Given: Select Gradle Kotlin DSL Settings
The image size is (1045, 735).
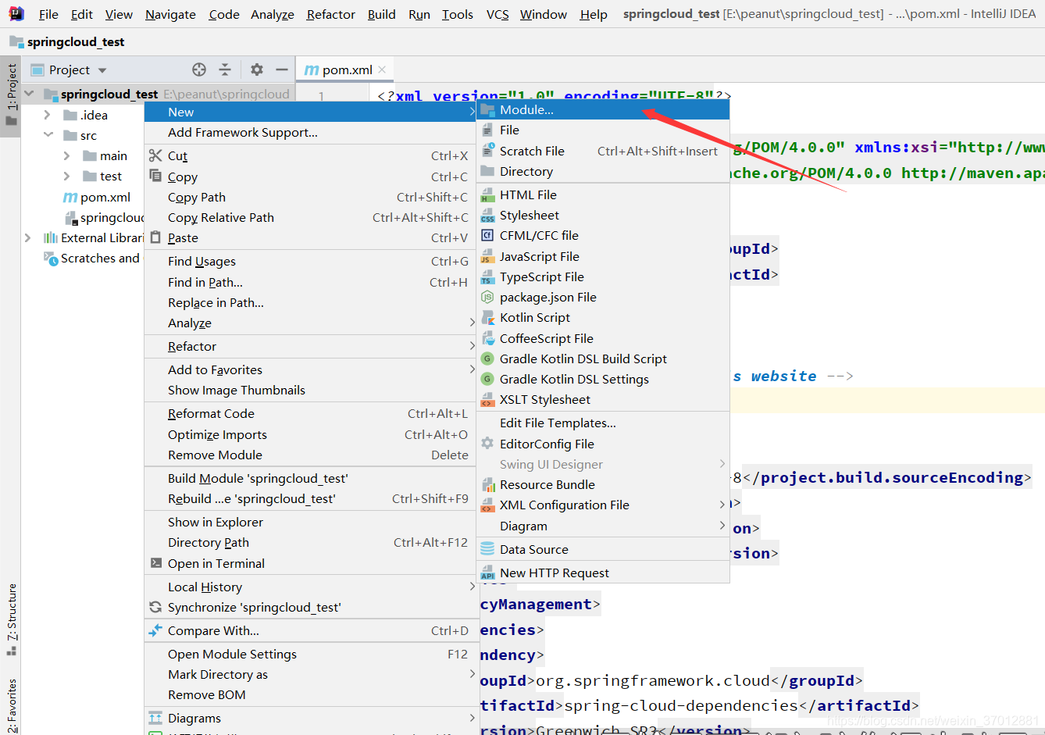Looking at the screenshot, I should tap(603, 379).
